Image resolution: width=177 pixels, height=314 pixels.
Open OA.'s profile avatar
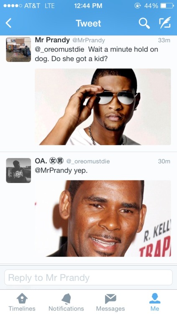pyautogui.click(x=18, y=170)
